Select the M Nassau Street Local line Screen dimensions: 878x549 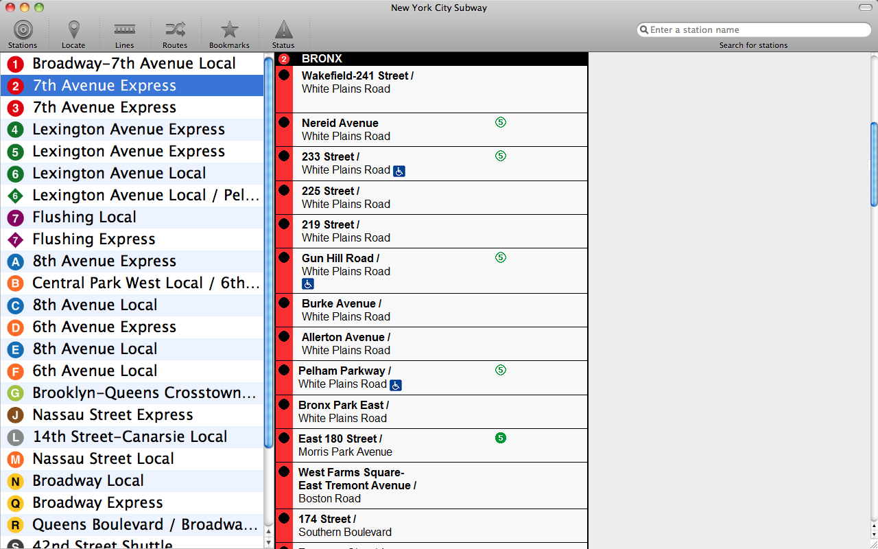[x=132, y=459]
